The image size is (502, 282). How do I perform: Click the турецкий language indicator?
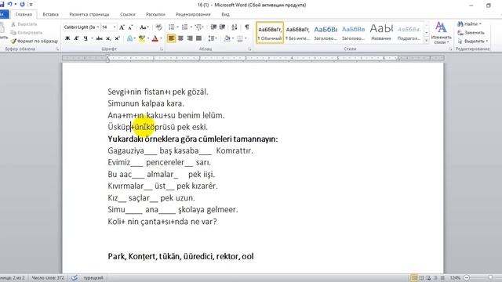pos(93,278)
